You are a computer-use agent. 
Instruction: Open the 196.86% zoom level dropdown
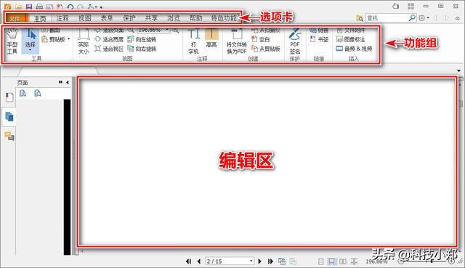click(x=167, y=30)
